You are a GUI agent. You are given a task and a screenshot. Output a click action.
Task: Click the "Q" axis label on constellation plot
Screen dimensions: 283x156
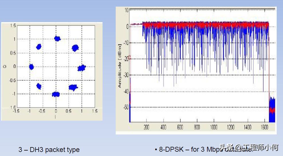click(5, 67)
